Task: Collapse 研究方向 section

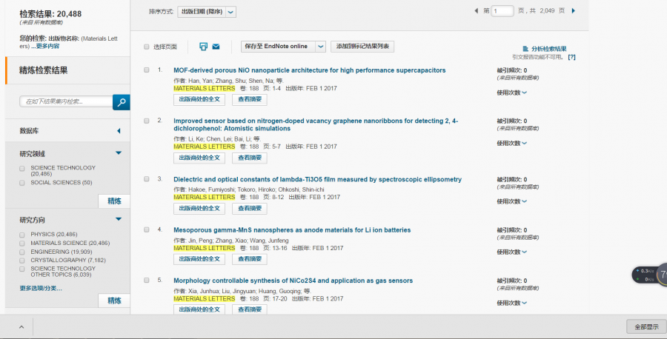Action: point(119,219)
